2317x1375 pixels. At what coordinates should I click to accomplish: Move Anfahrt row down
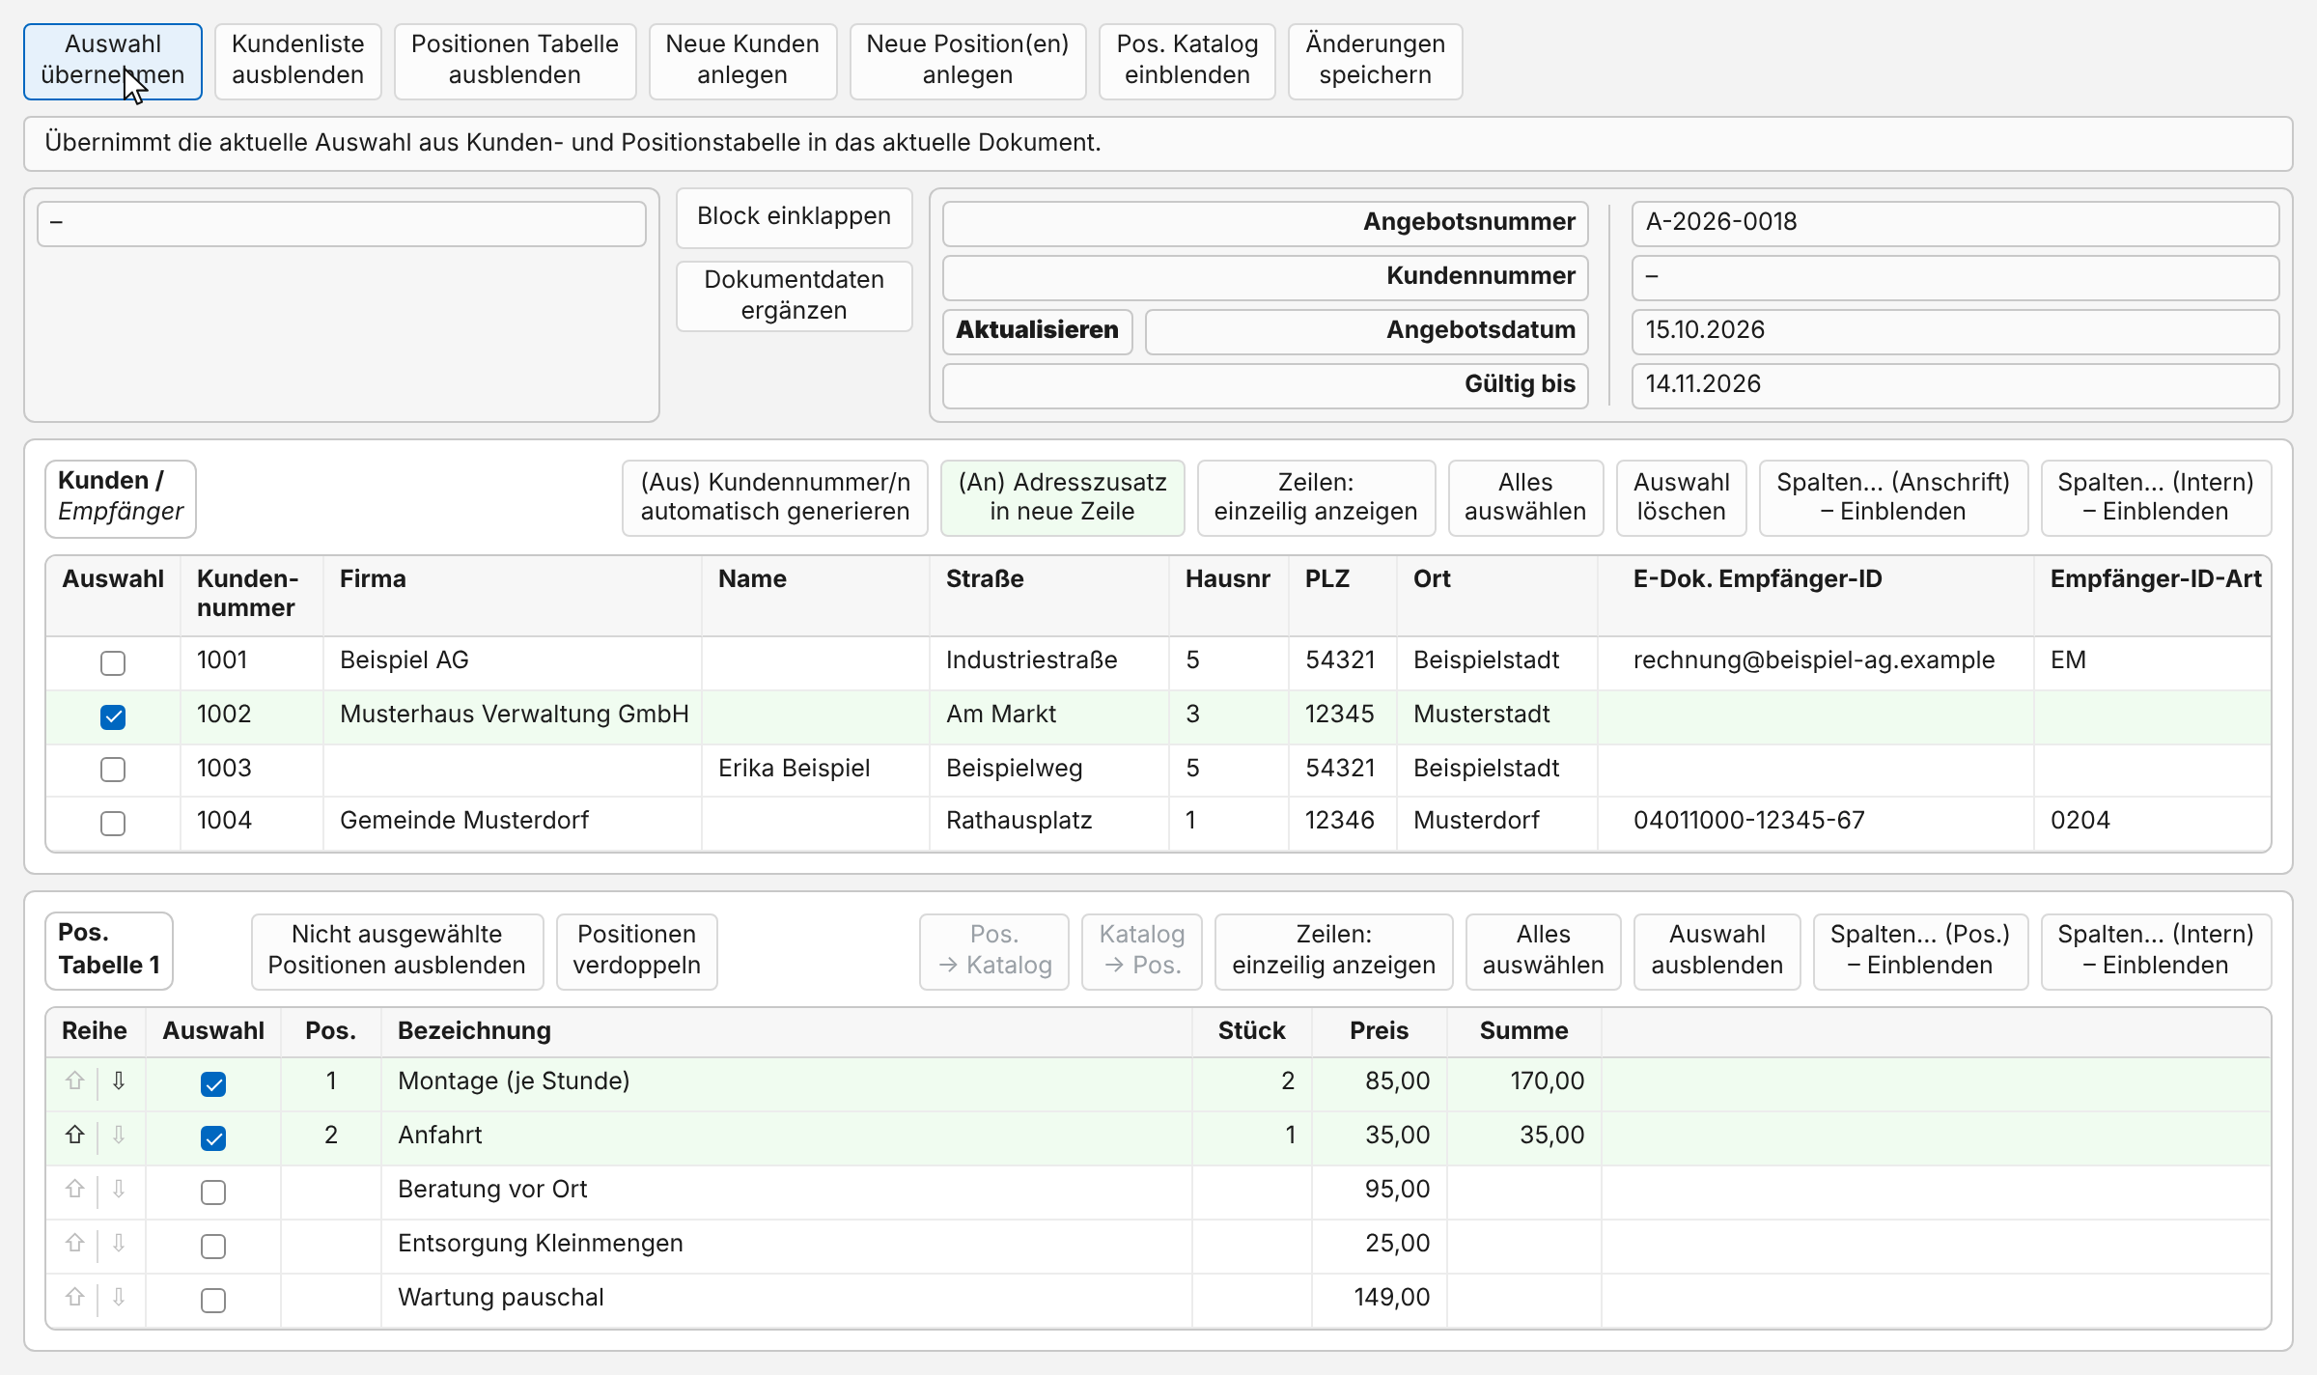coord(119,1136)
